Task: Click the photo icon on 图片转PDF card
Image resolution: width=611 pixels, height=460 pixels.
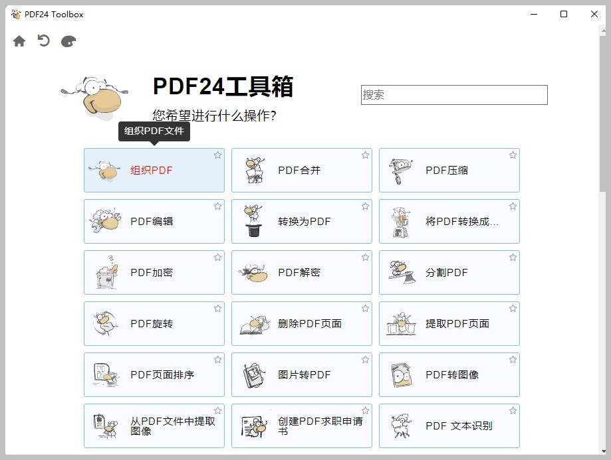Action: click(x=254, y=375)
